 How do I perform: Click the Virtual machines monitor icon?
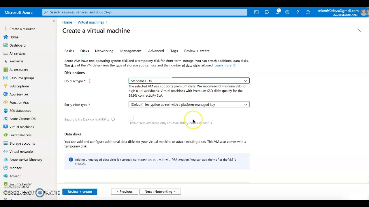[x=5, y=127]
